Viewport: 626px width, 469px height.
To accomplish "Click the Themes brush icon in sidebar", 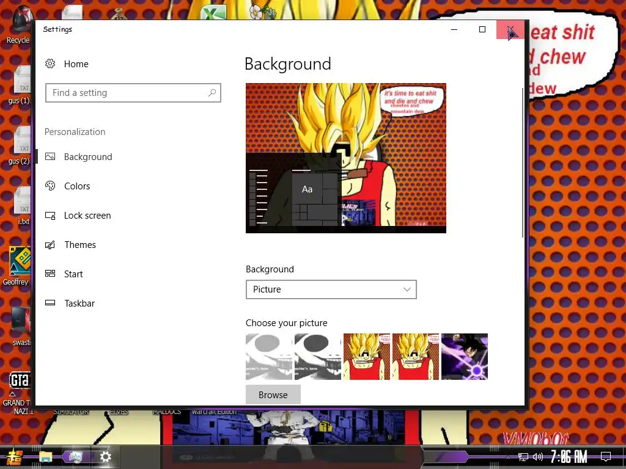I will coord(50,244).
